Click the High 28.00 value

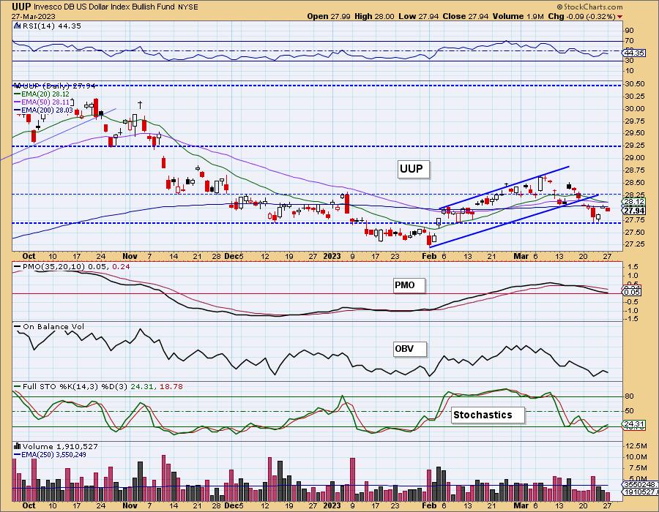coord(374,16)
